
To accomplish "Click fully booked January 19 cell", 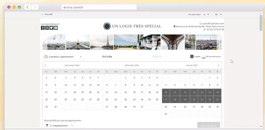I will [x=185, y=99].
